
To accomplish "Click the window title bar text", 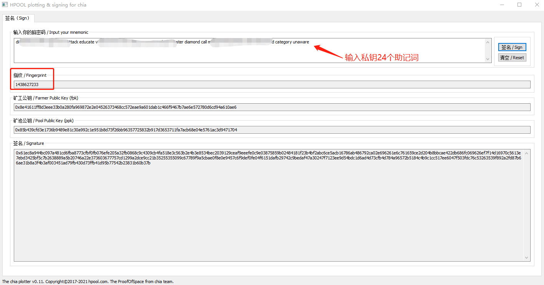I will tap(49, 5).
